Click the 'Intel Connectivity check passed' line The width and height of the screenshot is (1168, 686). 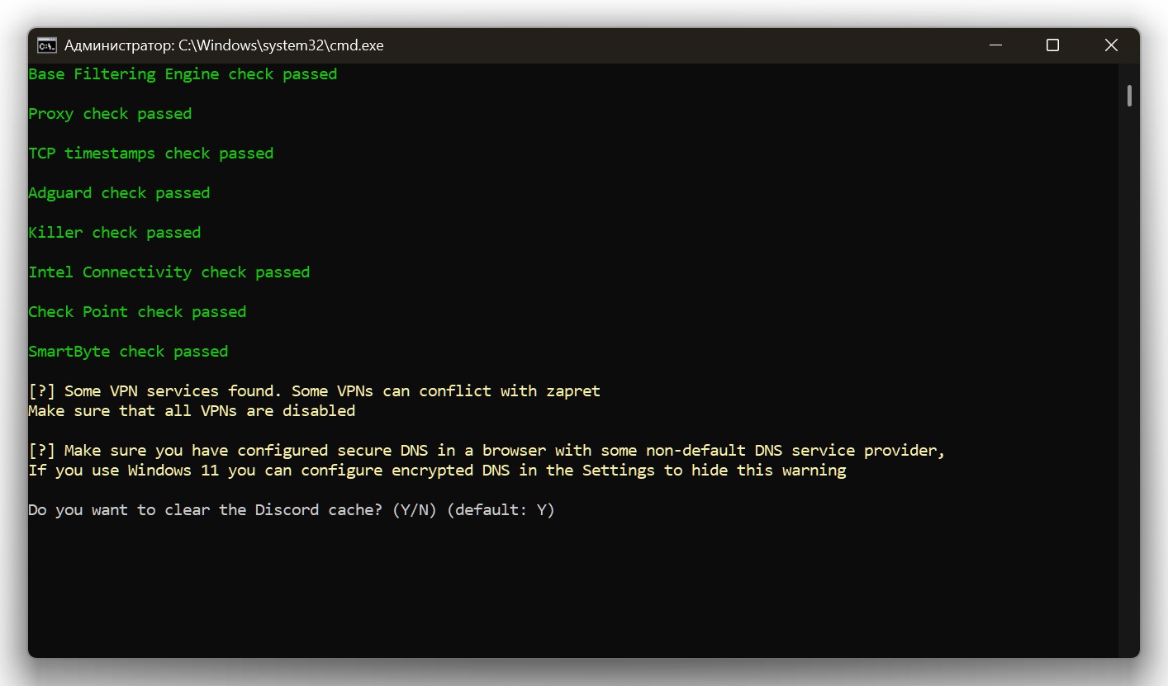[x=169, y=272]
